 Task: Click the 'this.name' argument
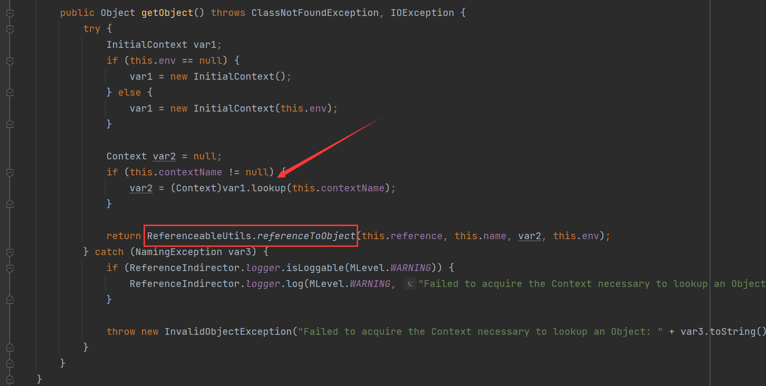(x=480, y=236)
